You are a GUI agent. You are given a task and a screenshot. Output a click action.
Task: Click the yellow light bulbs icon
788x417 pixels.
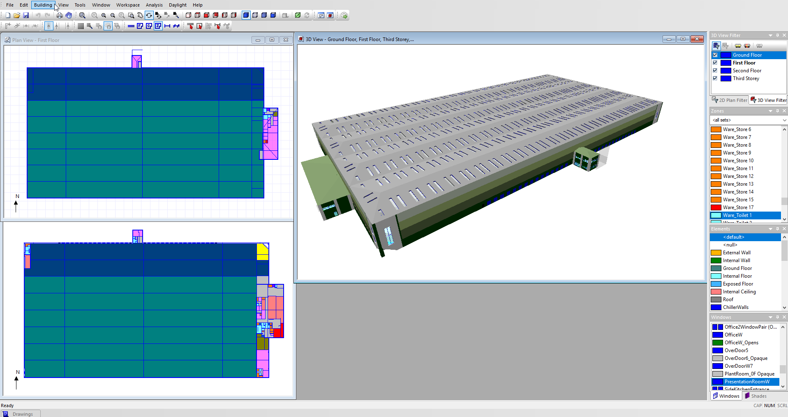738,46
